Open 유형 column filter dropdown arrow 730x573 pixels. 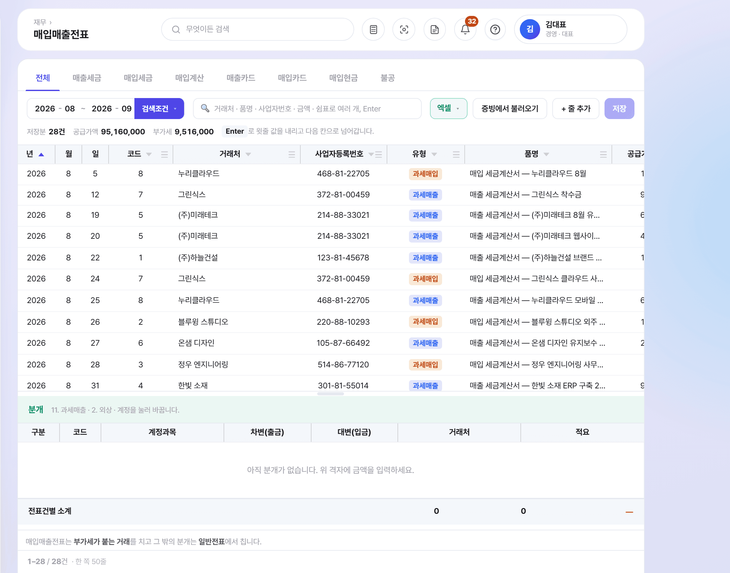[x=434, y=154]
